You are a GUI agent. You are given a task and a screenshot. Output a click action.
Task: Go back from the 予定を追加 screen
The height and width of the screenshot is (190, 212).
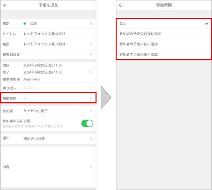pyautogui.click(x=5, y=5)
